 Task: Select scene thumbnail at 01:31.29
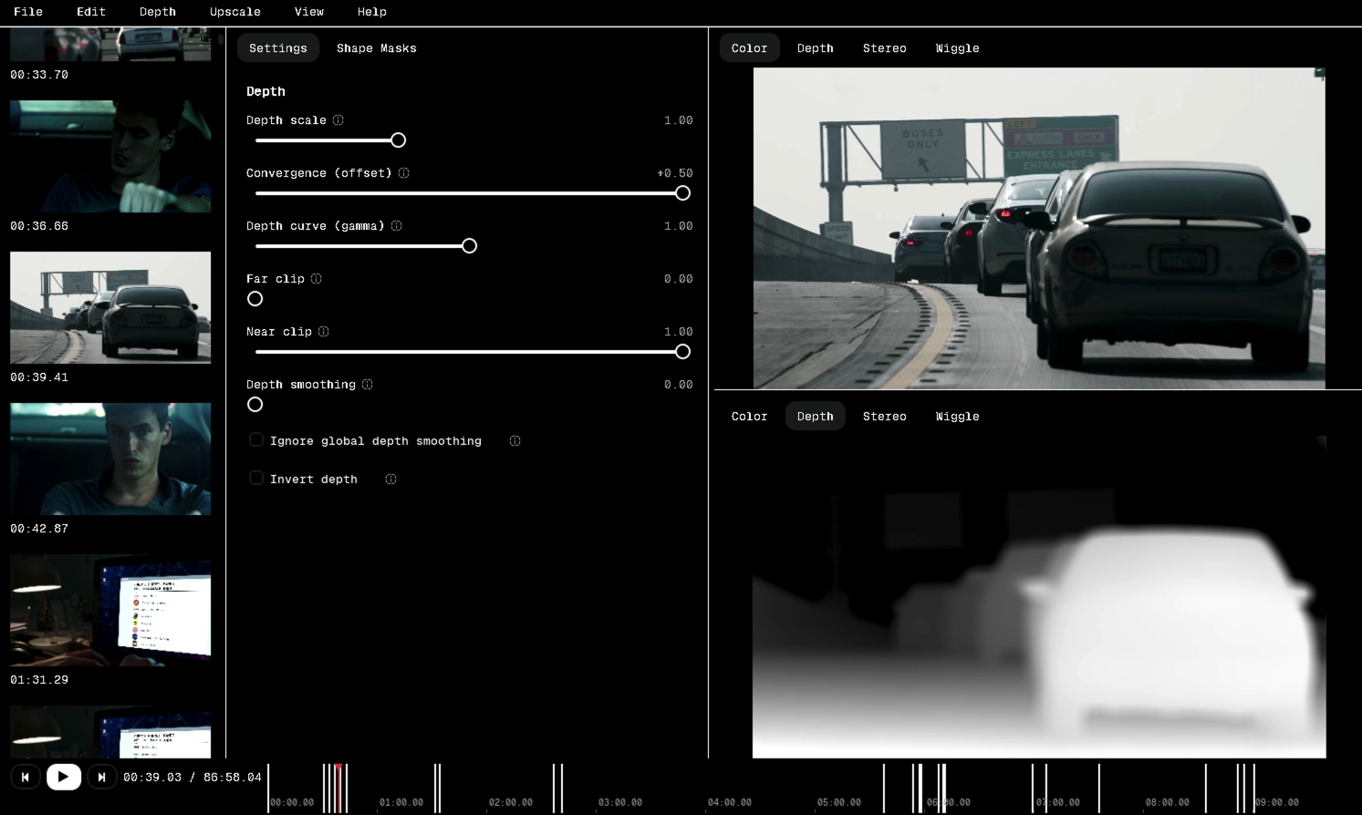tap(110, 611)
